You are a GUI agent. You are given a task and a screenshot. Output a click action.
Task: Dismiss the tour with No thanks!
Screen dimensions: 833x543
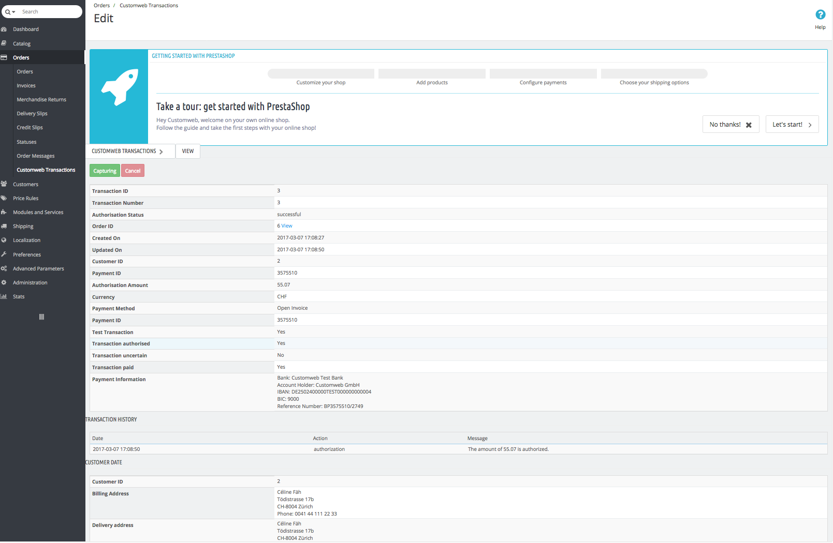tap(730, 125)
